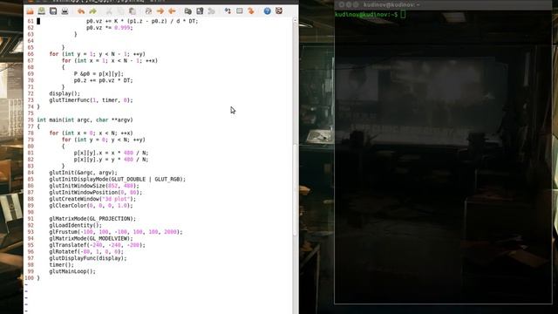Click 'glutMainLoop();' on line 99
This screenshot has height=314, width=558.
point(72,271)
